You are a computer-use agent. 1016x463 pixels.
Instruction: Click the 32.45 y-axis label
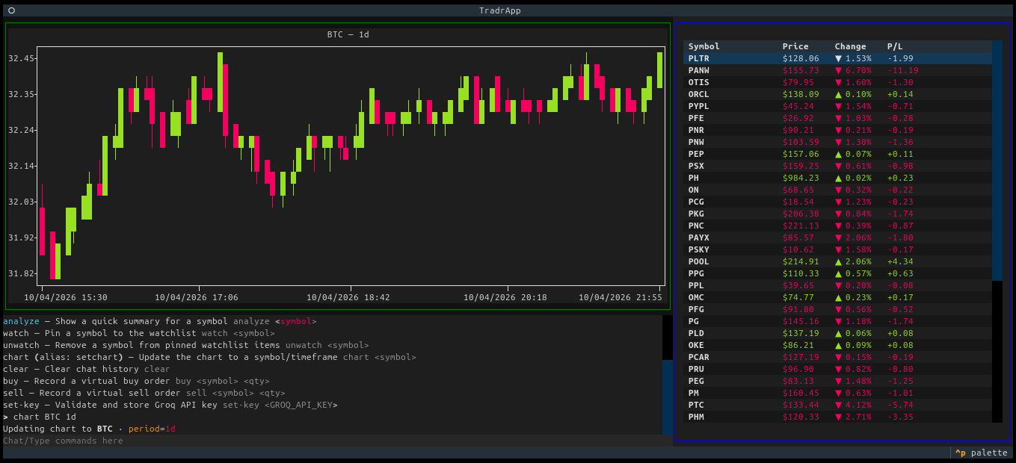(x=22, y=58)
